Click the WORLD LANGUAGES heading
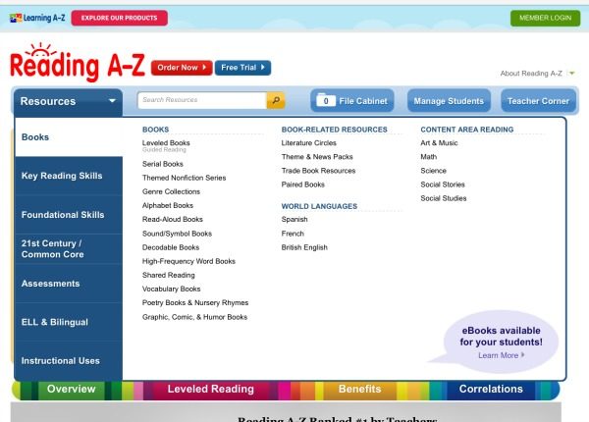 pyautogui.click(x=319, y=206)
